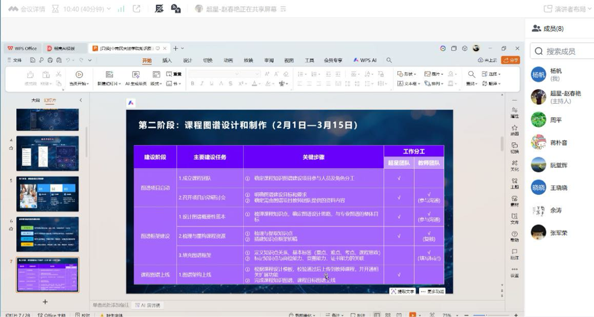Toggle bold formatting in the ribbon

[192, 84]
